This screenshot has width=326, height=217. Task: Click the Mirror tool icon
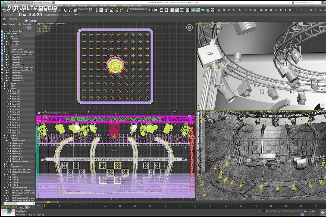click(x=151, y=10)
